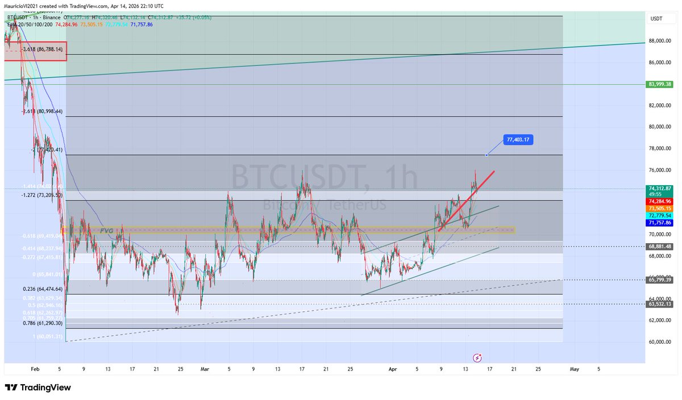Click the FVG zone text label
682x400 pixels.
[x=106, y=231]
